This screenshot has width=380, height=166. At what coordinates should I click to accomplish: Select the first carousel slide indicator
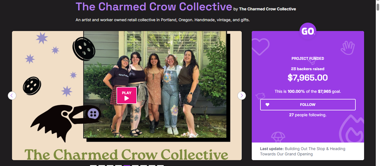tap(93, 165)
